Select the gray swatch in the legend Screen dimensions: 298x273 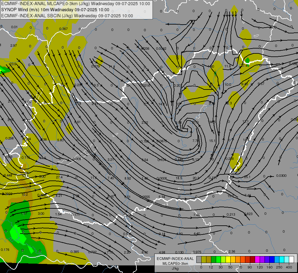coord(199,260)
